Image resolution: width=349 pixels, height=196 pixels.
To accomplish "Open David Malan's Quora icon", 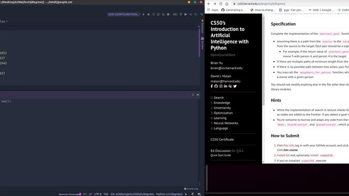I will click(x=230, y=86).
